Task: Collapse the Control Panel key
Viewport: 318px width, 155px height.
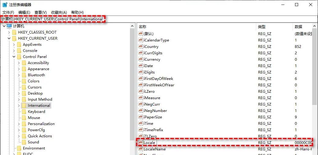Action: click(x=14, y=57)
